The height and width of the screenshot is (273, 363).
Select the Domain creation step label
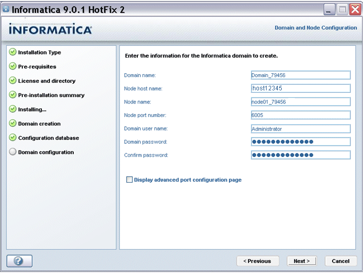click(39, 124)
